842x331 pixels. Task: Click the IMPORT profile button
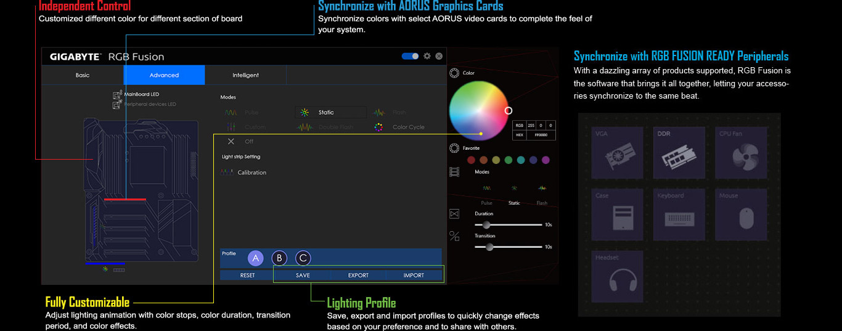(414, 276)
